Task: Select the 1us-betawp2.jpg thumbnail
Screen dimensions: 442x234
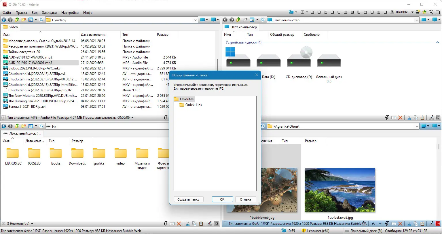Action: pyautogui.click(x=340, y=190)
